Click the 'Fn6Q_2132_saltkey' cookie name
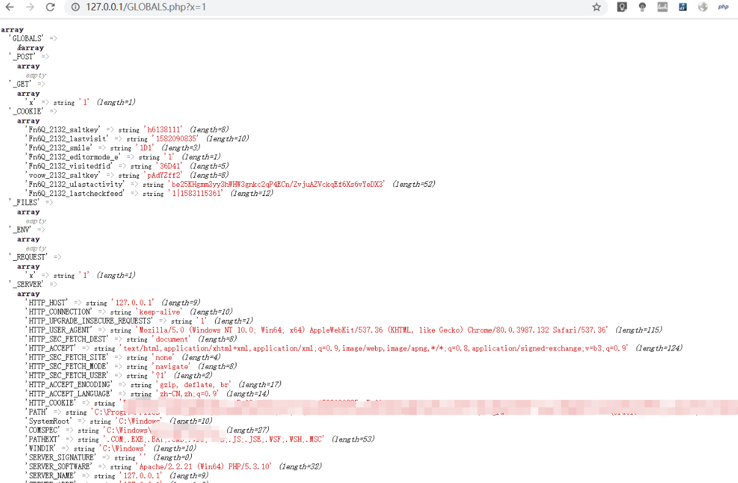Screen dimensions: 738x483 [x=64, y=129]
